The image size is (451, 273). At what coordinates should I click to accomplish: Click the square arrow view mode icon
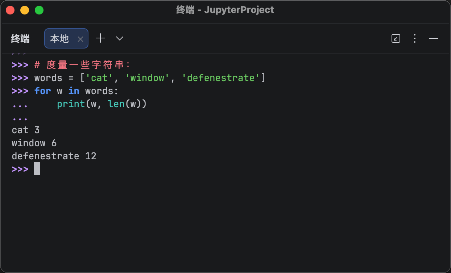(x=396, y=38)
